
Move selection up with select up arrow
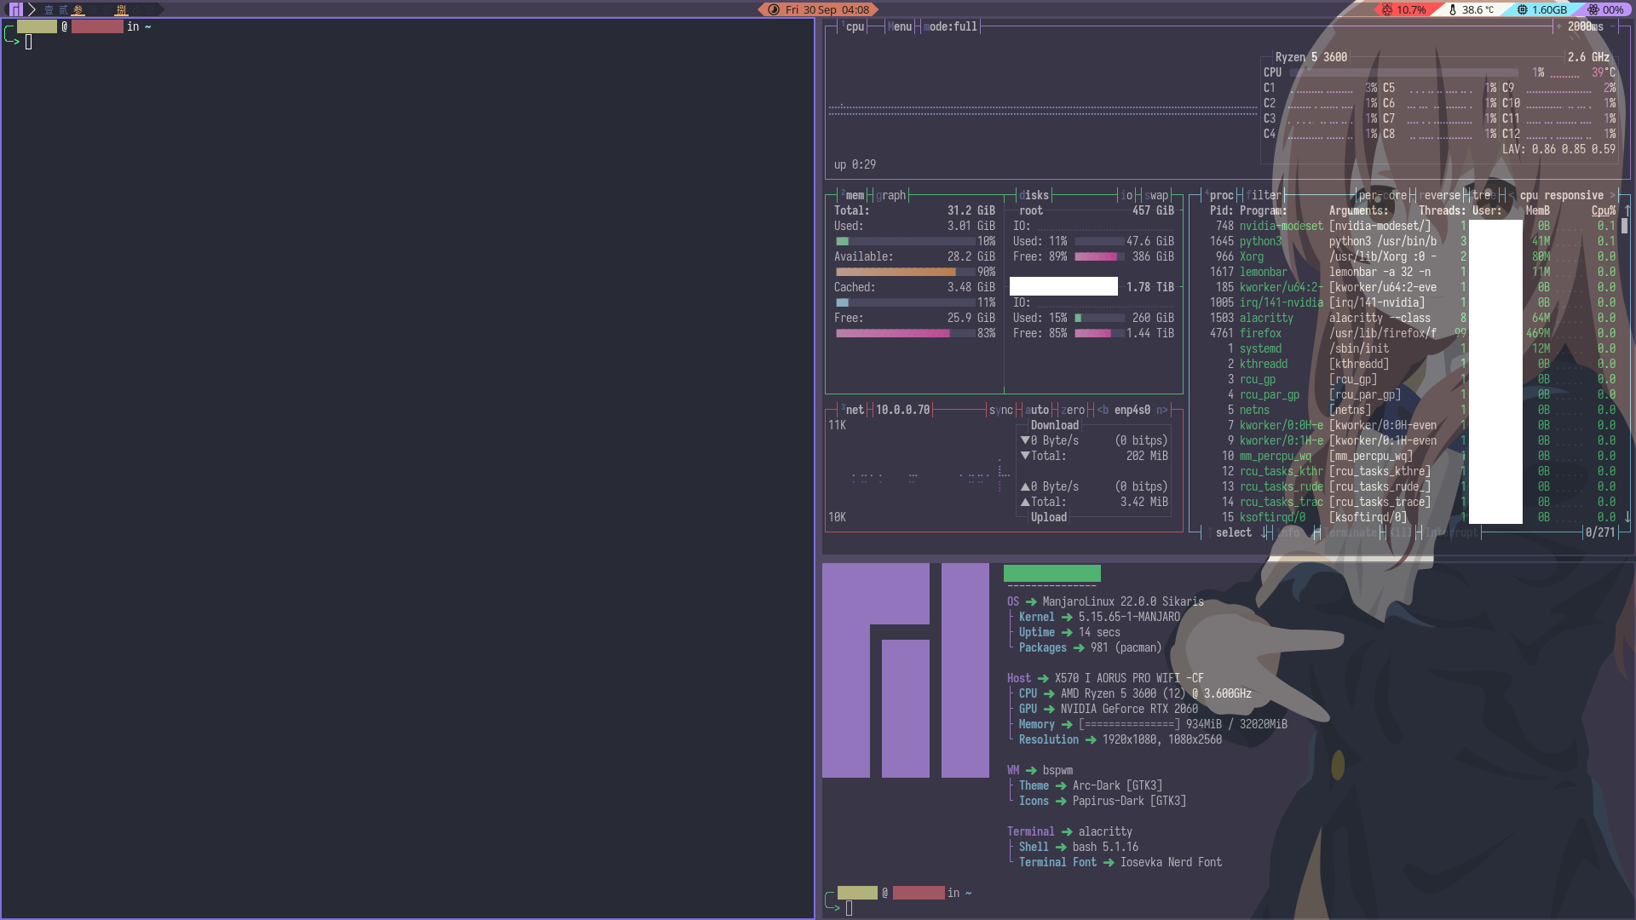coord(1208,532)
